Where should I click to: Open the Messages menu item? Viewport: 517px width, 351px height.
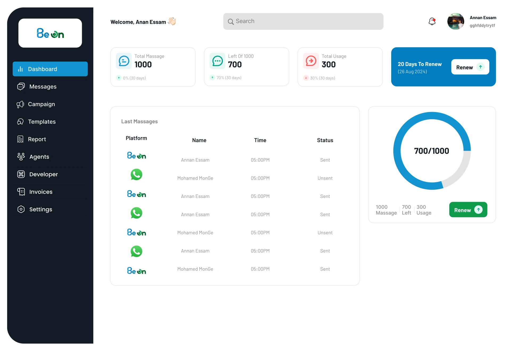tap(50, 86)
